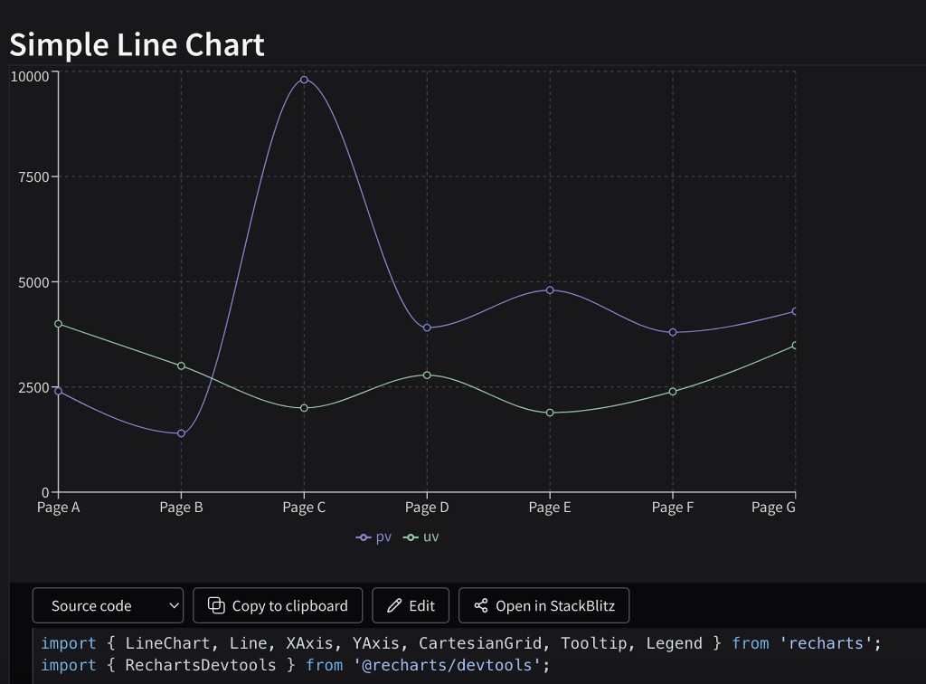The height and width of the screenshot is (684, 926).
Task: Click the pv data point at Page F
Action: click(673, 333)
